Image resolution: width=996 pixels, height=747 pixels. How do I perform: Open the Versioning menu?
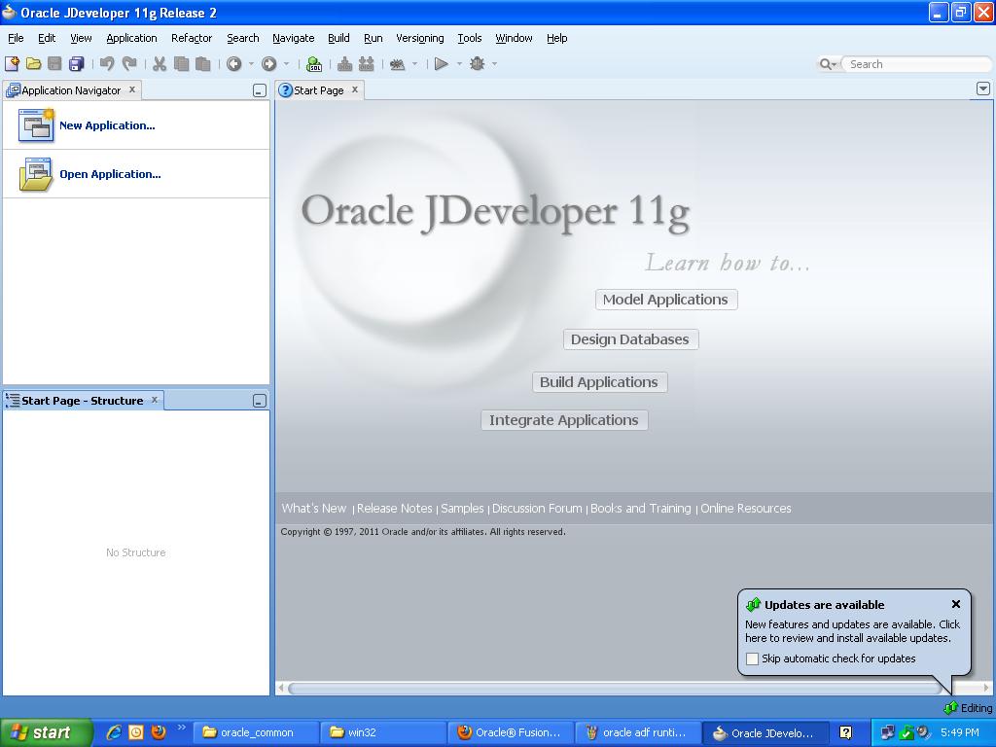[420, 38]
